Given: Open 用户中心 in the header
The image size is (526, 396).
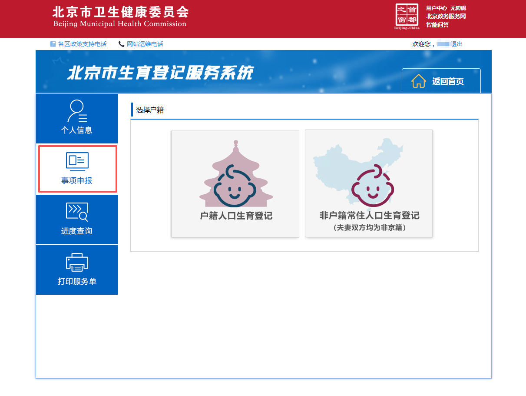Looking at the screenshot, I should click(x=436, y=8).
